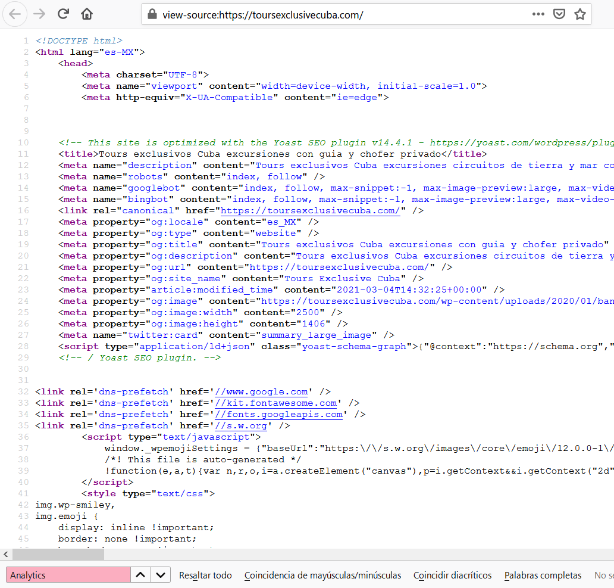
Task: Find previous match with the up arrow
Action: 140,575
